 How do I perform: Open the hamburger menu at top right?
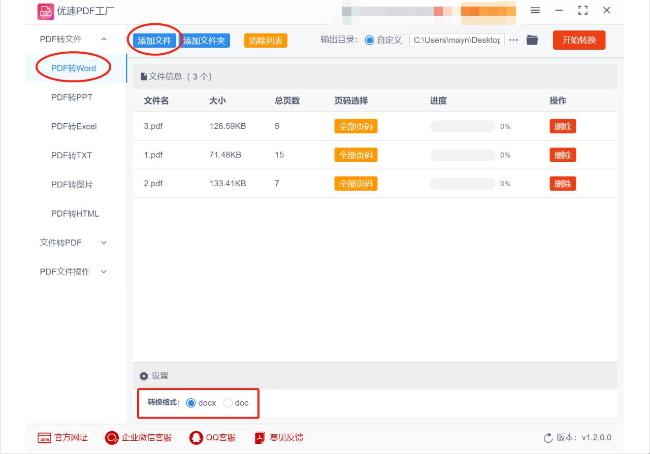(x=534, y=9)
